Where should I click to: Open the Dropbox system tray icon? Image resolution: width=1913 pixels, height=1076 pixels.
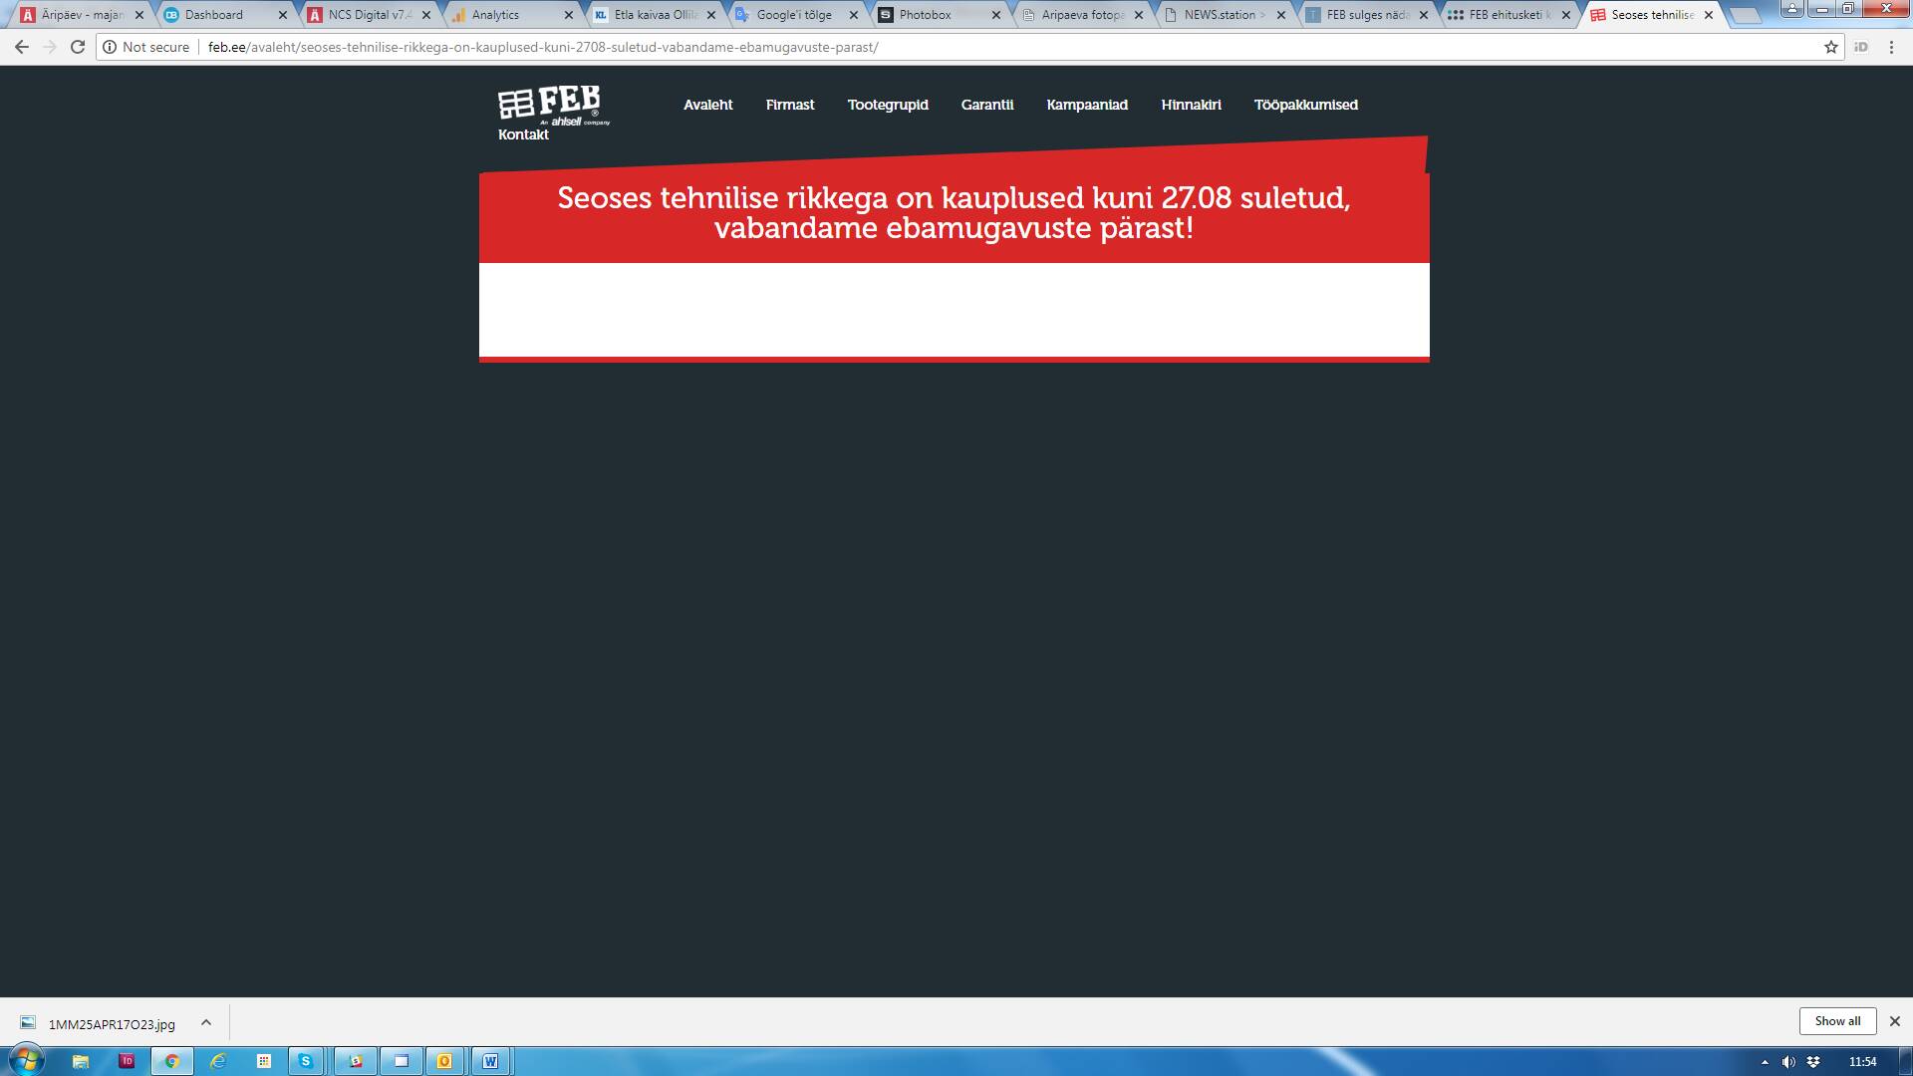click(x=1815, y=1060)
